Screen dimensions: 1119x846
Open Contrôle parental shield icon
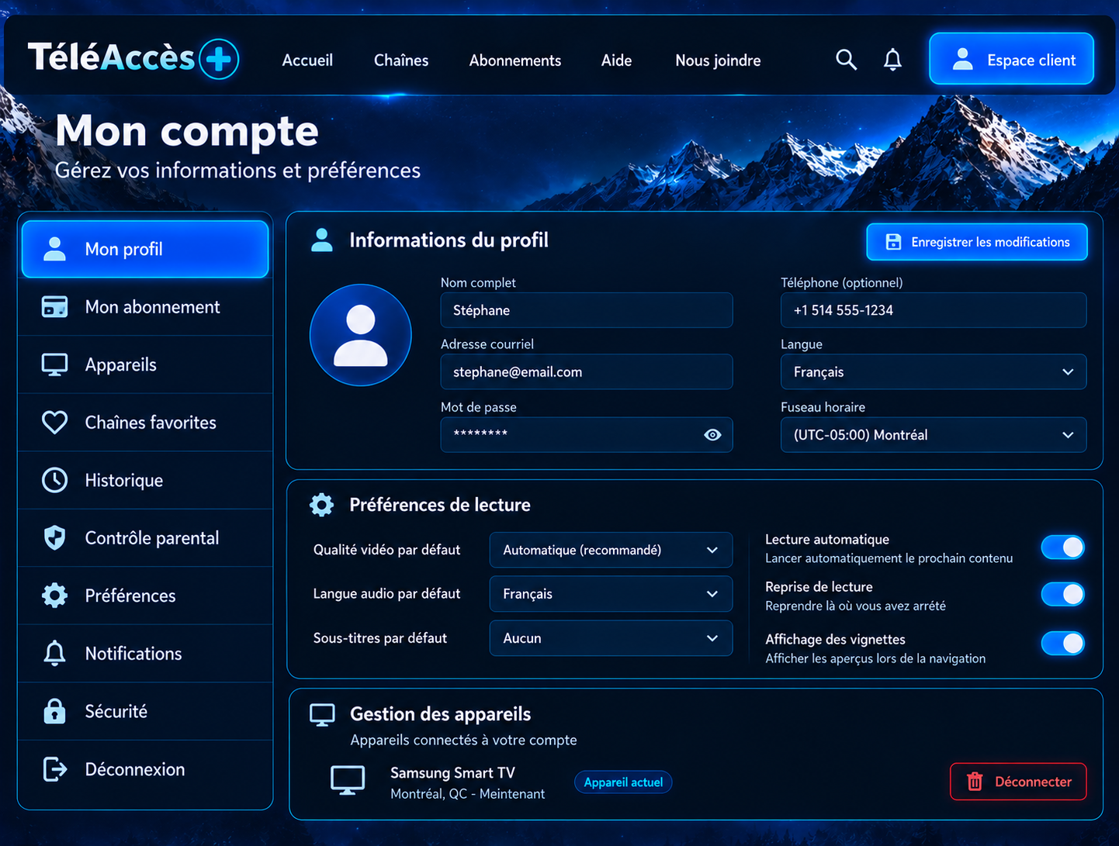[54, 537]
